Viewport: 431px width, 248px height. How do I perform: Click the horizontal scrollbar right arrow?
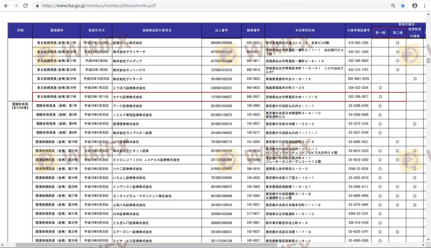pos(424,245)
